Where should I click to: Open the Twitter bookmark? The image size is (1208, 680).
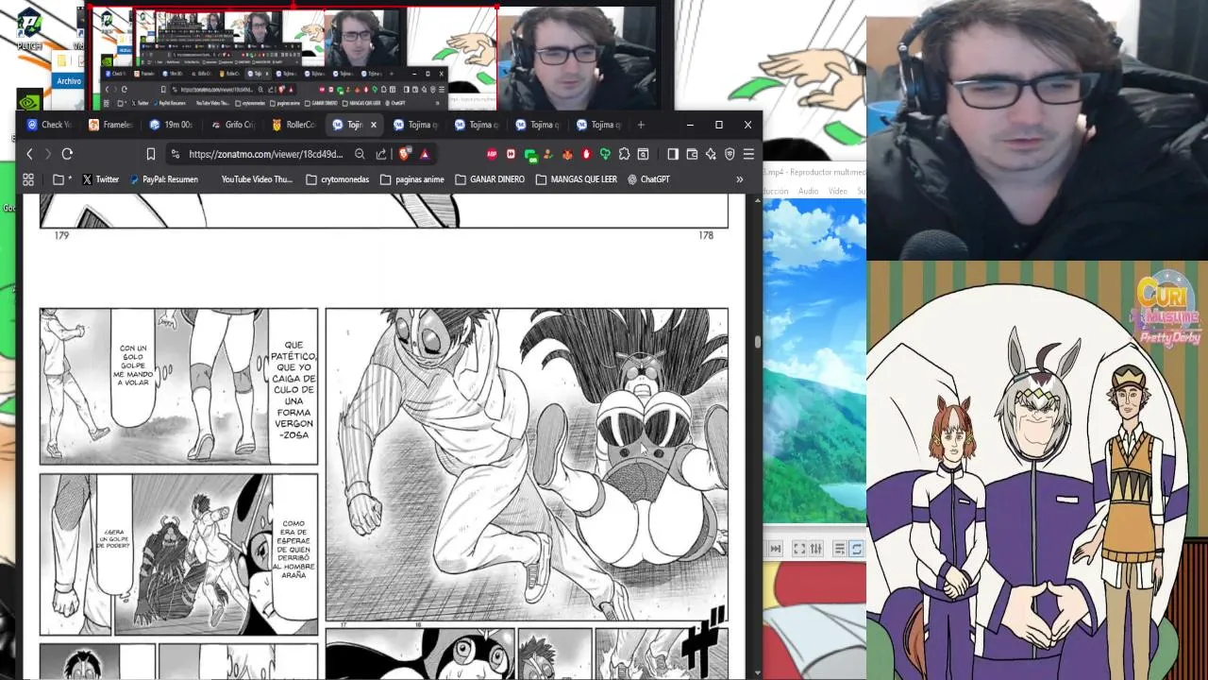(x=100, y=179)
